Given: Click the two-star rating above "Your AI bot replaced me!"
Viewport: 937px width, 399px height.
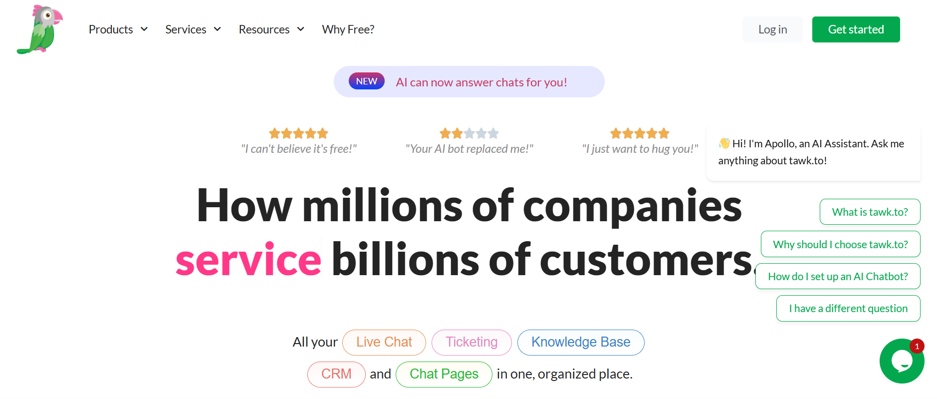Looking at the screenshot, I should pyautogui.click(x=469, y=133).
